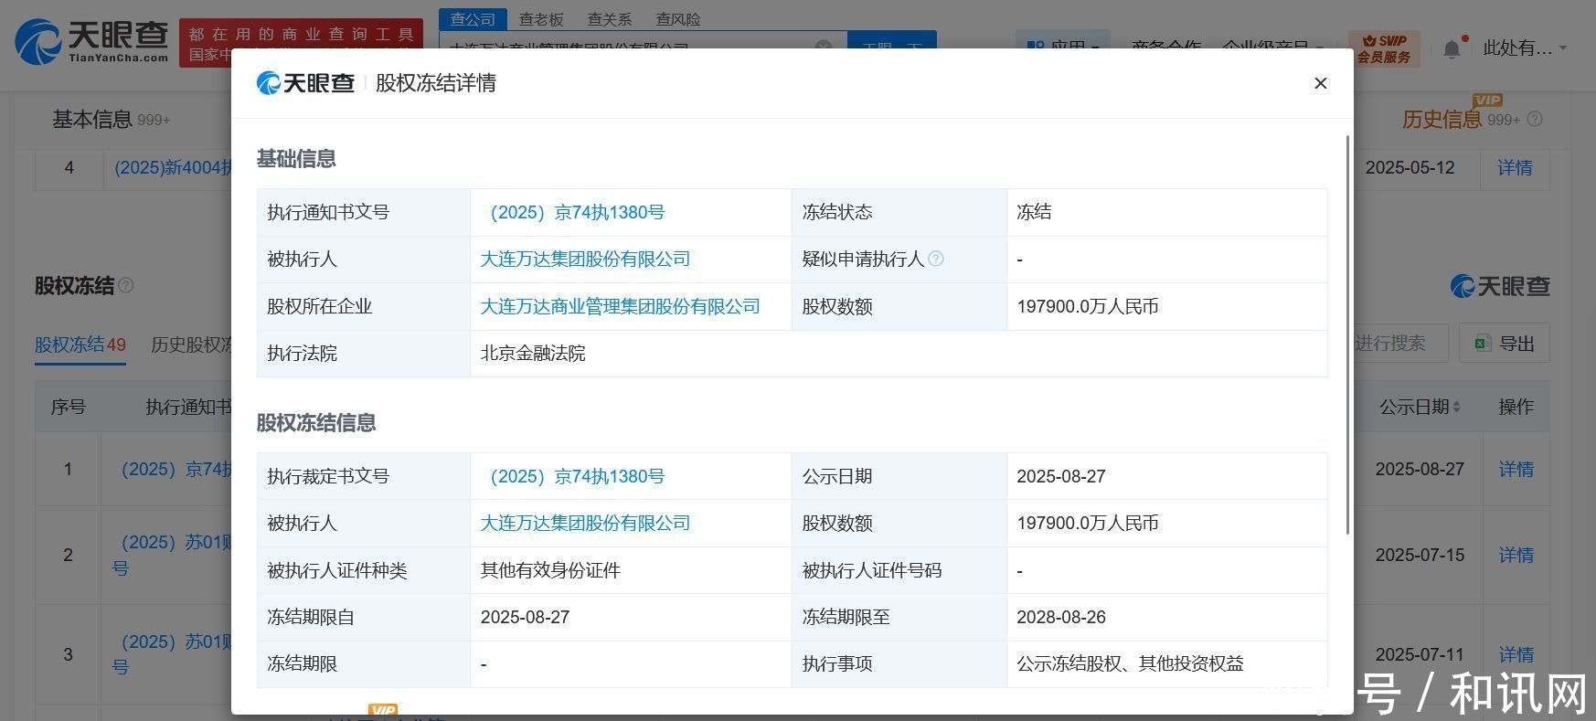
Task: Click help icon beside 股权冻结 heading
Action: 126,285
